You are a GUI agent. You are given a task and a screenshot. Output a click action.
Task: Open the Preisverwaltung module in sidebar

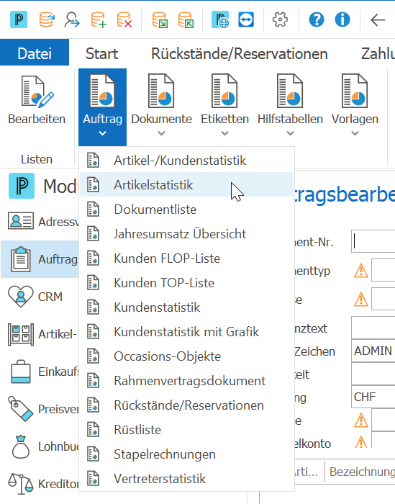pos(40,409)
